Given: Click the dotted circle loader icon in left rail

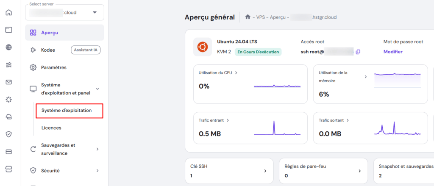Looking at the screenshot, I should click(x=9, y=100).
